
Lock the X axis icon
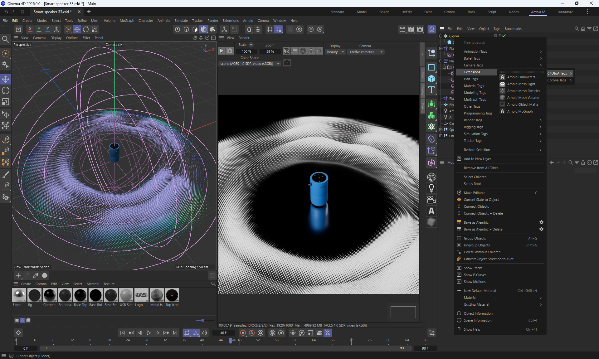click(30, 29)
